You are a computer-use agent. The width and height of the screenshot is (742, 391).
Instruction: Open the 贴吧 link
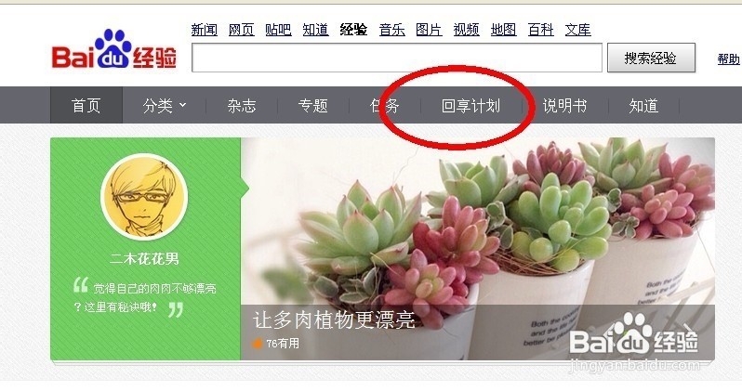(278, 30)
